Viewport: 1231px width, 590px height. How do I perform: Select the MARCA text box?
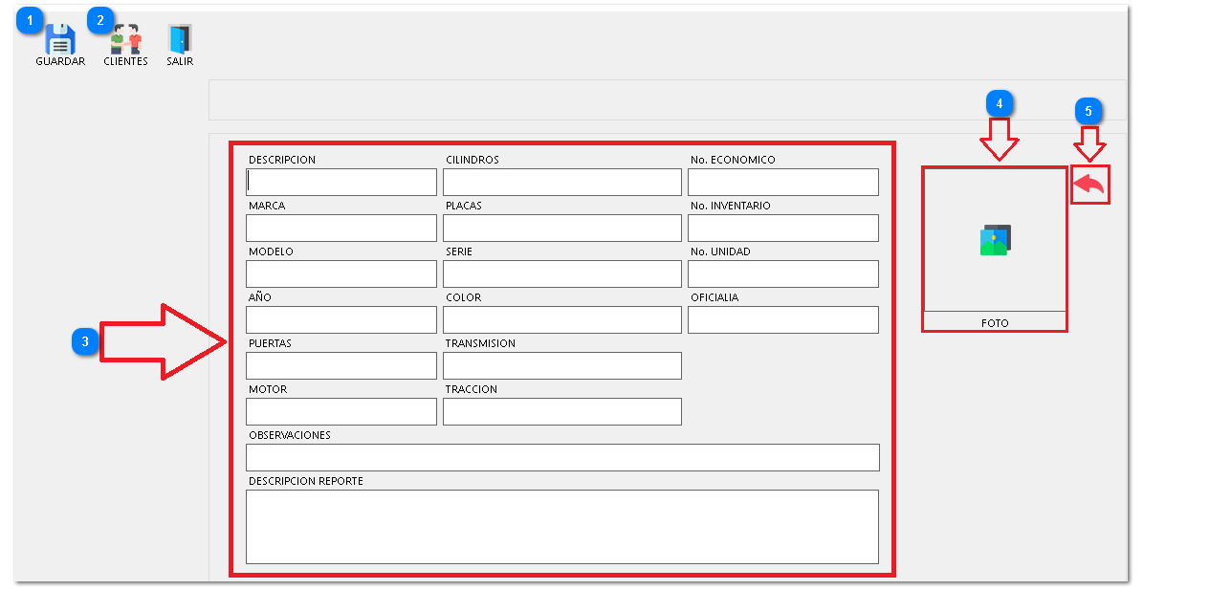pos(341,228)
